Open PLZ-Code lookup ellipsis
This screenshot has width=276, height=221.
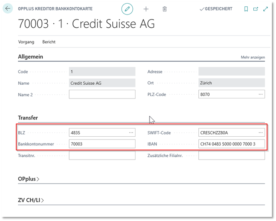261,94
